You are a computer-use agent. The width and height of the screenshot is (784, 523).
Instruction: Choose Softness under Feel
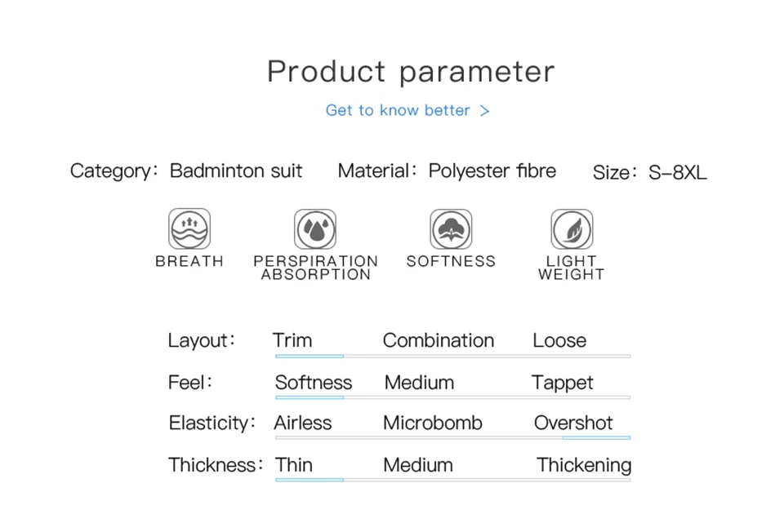tap(314, 383)
